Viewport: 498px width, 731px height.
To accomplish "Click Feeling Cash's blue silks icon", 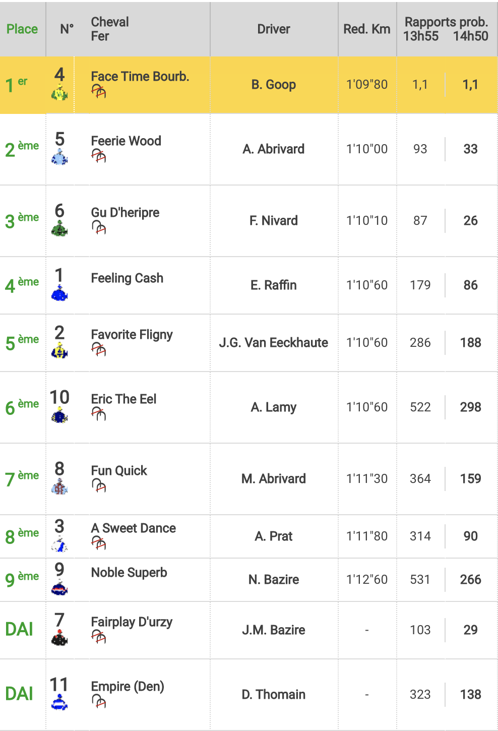I will (x=59, y=293).
